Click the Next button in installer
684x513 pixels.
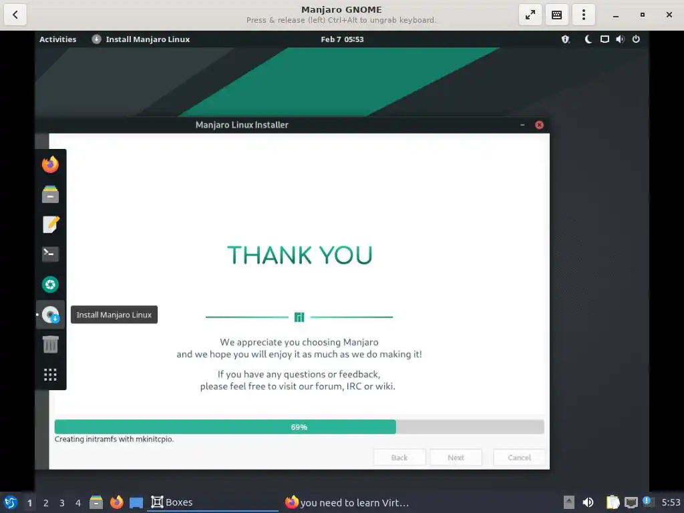point(456,458)
